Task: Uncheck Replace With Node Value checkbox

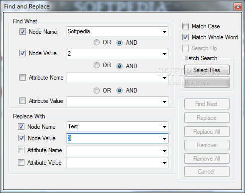Action: coord(21,138)
